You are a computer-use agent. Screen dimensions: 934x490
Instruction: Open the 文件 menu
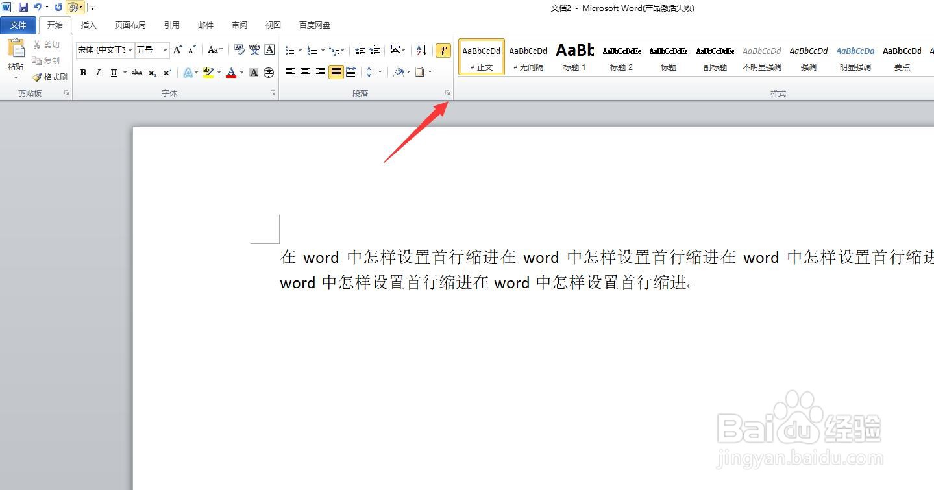[18, 25]
